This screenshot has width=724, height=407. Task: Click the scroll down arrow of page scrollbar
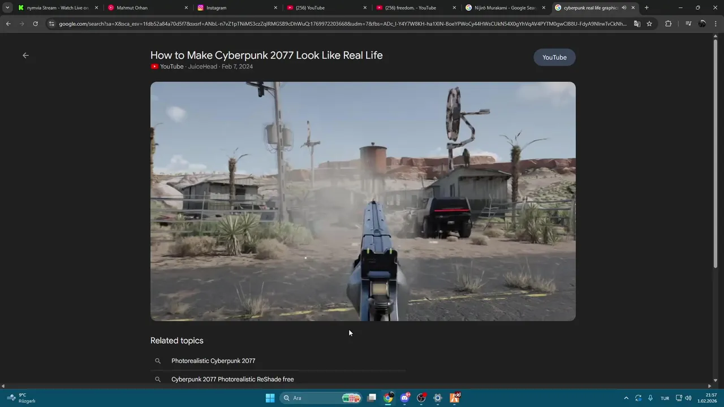[x=716, y=380]
